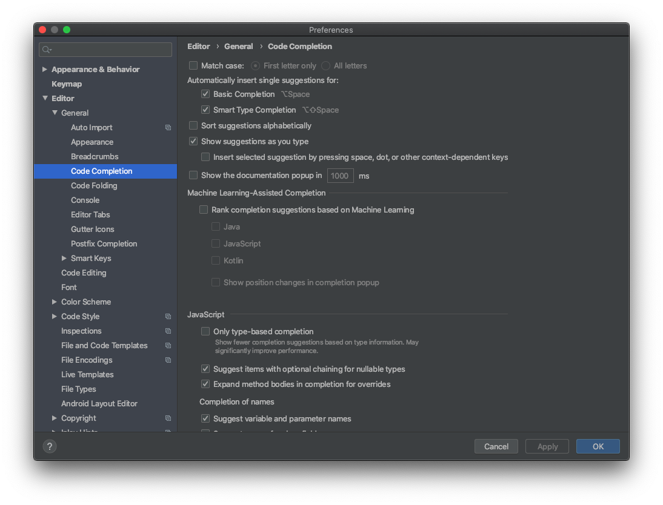Enable Rank completion suggestions based on Machine Learning

pos(204,210)
